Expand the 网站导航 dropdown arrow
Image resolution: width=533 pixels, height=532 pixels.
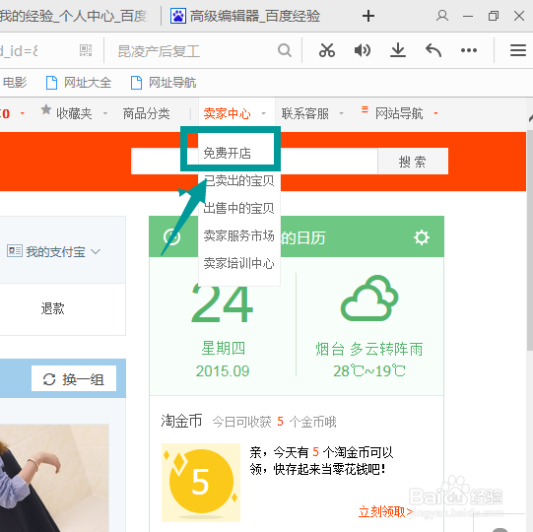coord(435,113)
